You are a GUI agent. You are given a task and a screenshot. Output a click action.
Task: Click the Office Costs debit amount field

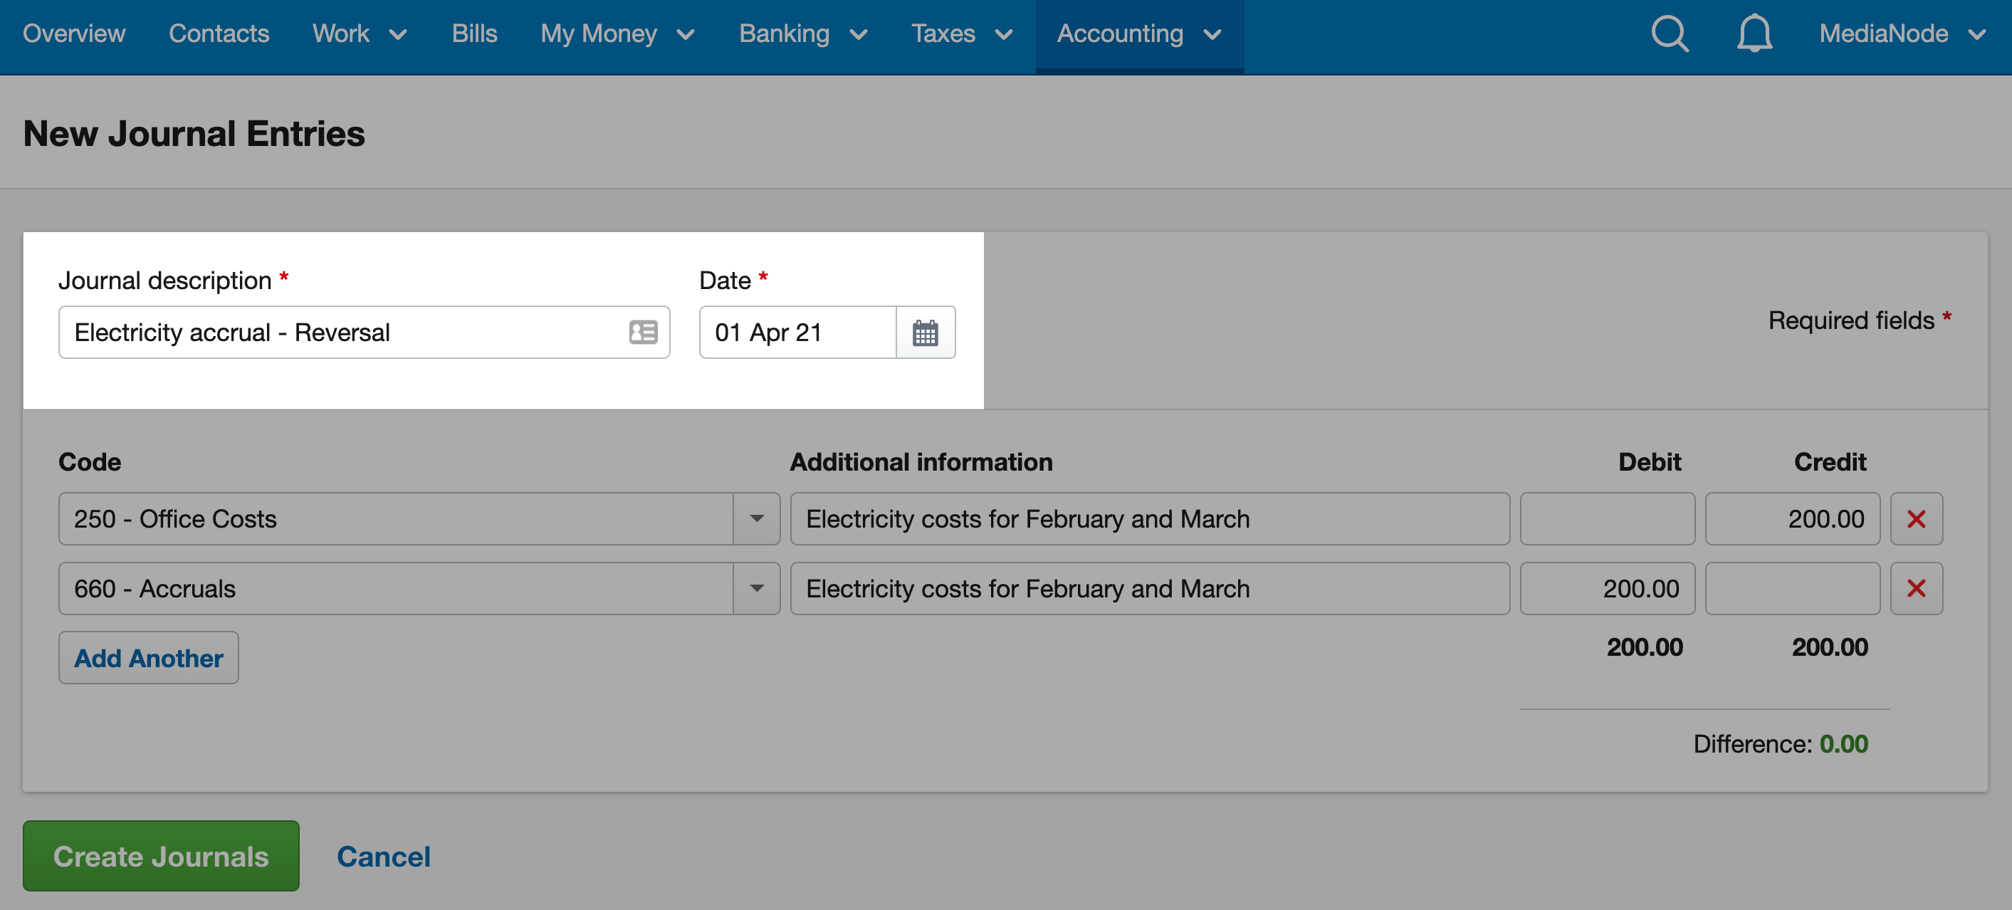[1607, 518]
